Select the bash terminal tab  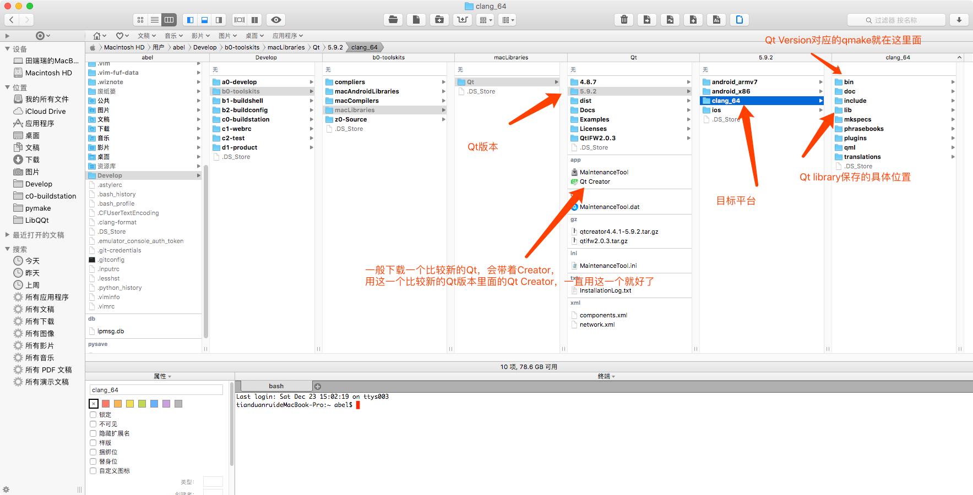(276, 386)
